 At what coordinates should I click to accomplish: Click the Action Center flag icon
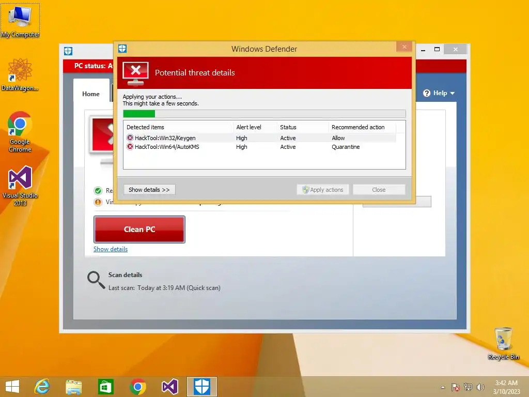pyautogui.click(x=456, y=387)
